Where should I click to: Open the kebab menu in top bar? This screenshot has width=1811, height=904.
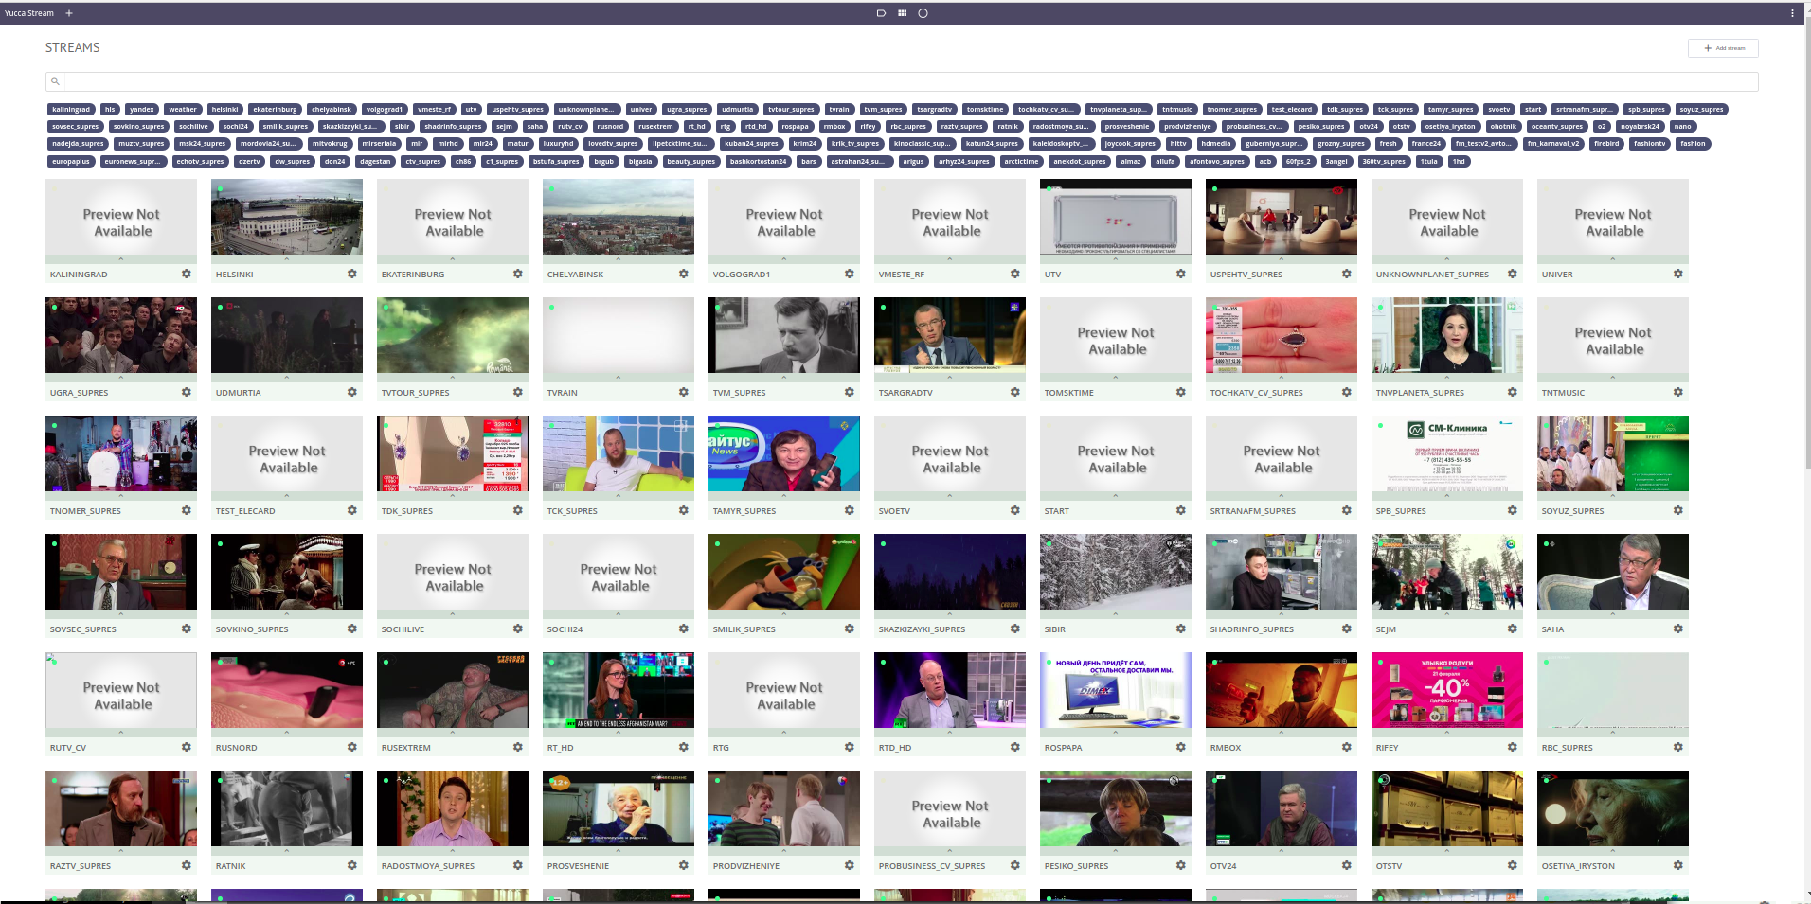(x=1792, y=13)
